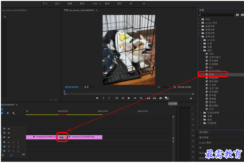Click the Extract button
Viewport: 244px width, 164px height.
click(154, 98)
